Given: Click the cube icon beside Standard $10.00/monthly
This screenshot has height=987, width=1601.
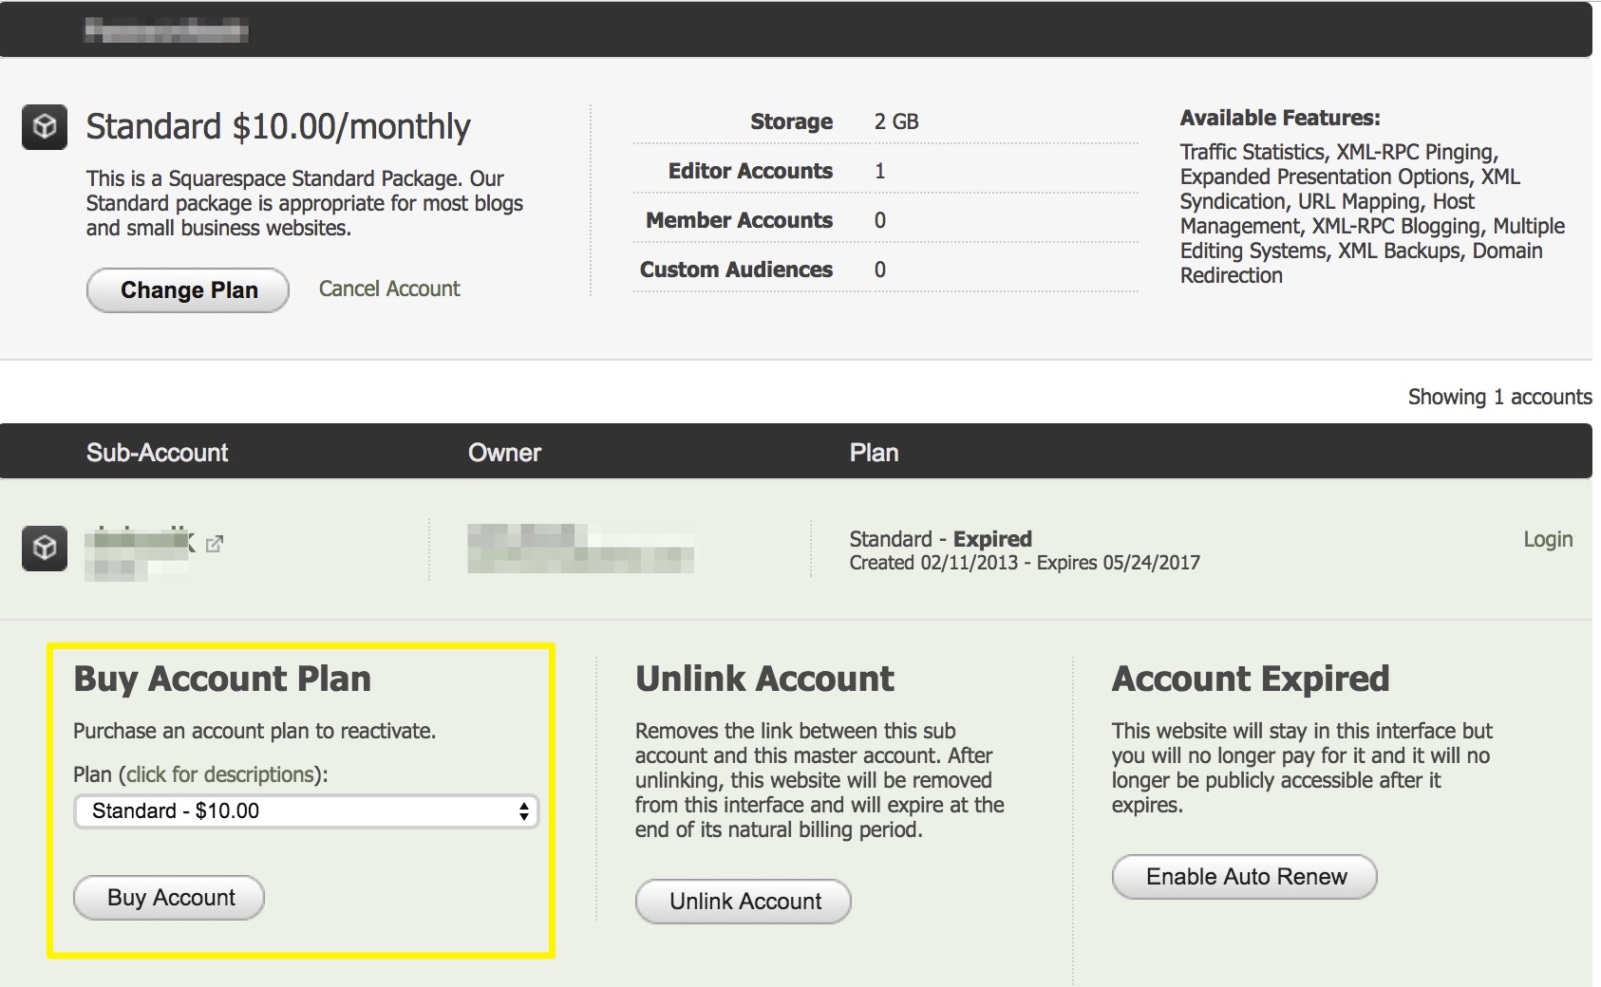Looking at the screenshot, I should pyautogui.click(x=45, y=127).
